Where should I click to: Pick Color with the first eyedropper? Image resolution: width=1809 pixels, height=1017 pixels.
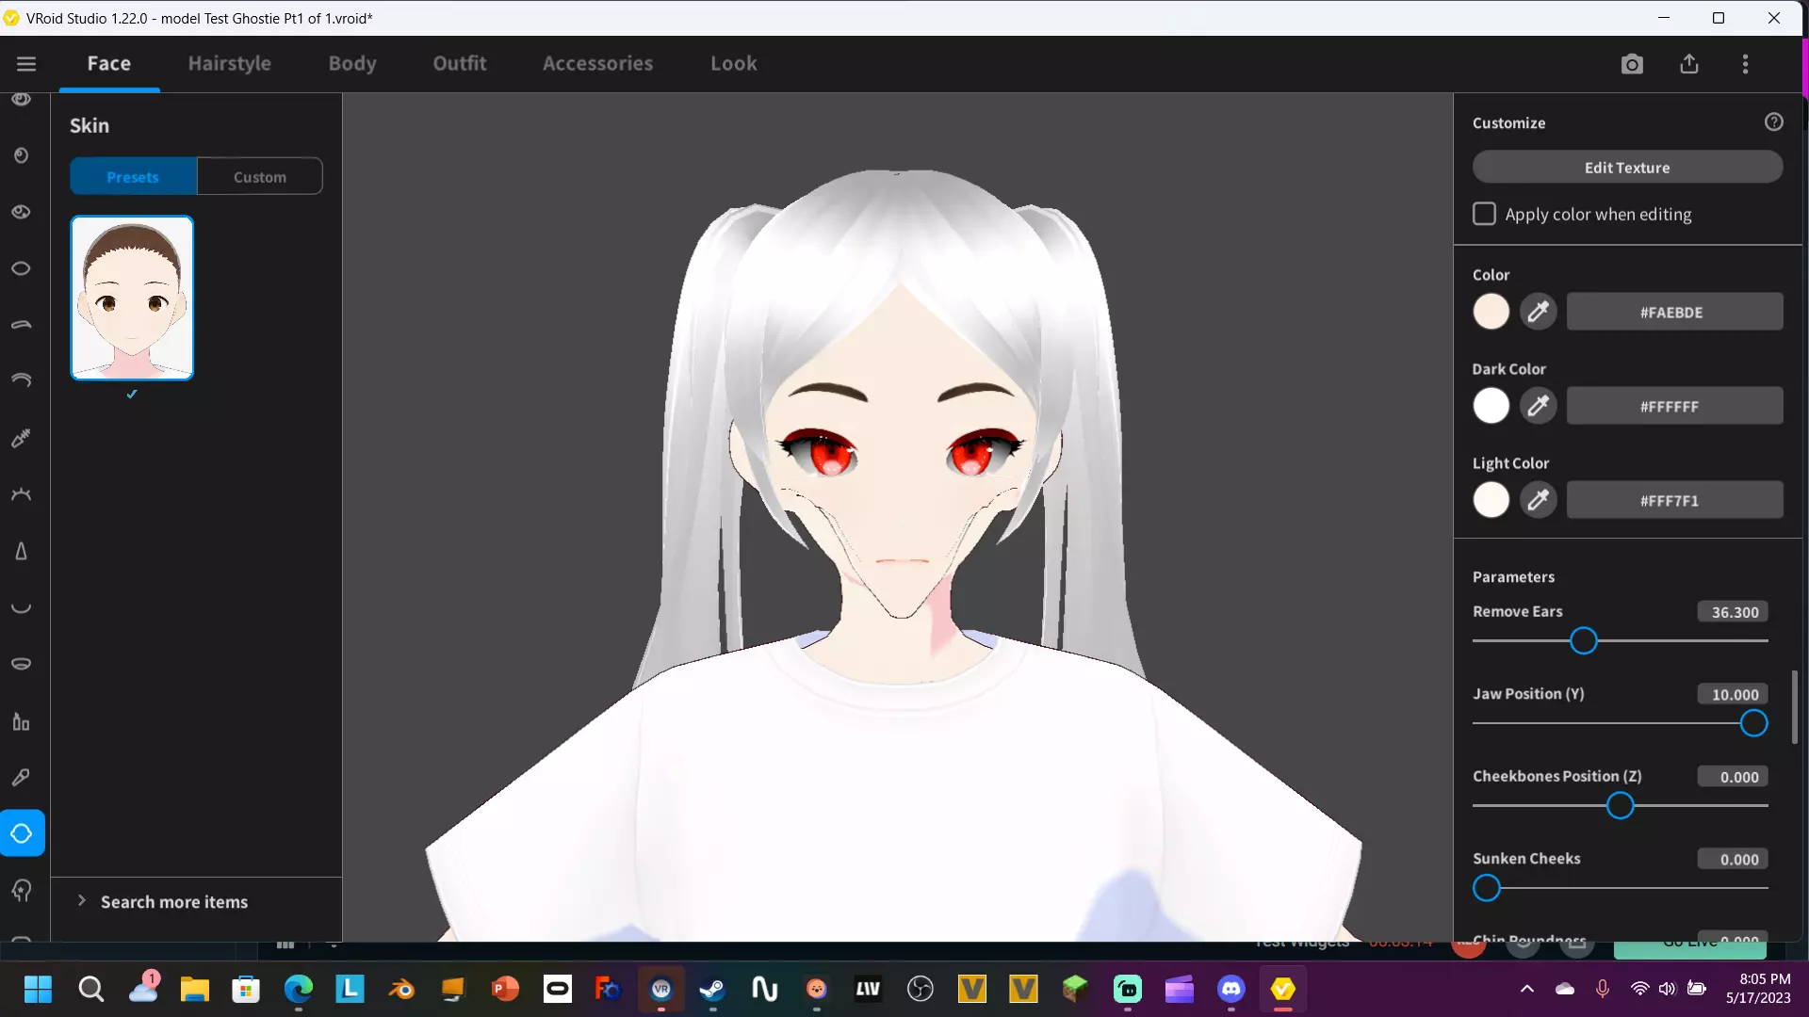point(1538,312)
